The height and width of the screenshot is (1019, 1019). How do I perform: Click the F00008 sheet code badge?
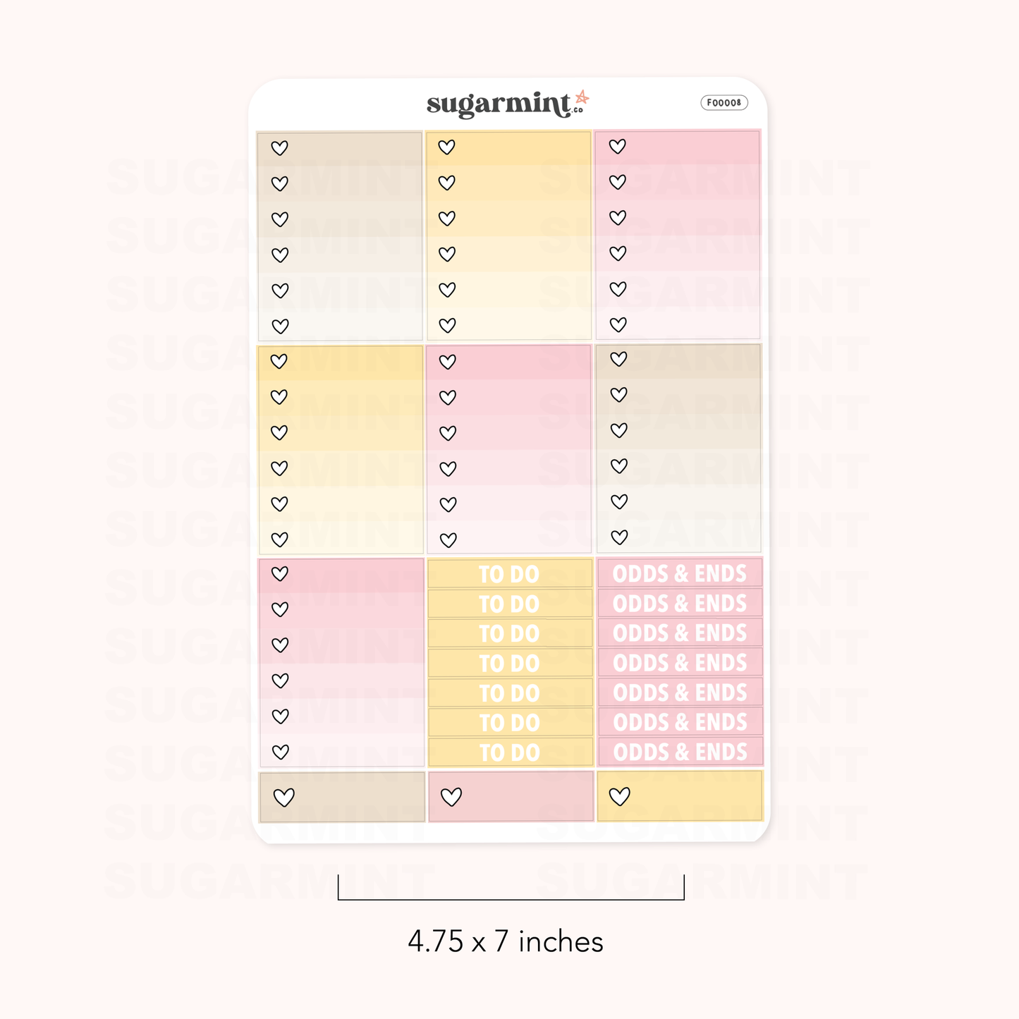click(724, 103)
